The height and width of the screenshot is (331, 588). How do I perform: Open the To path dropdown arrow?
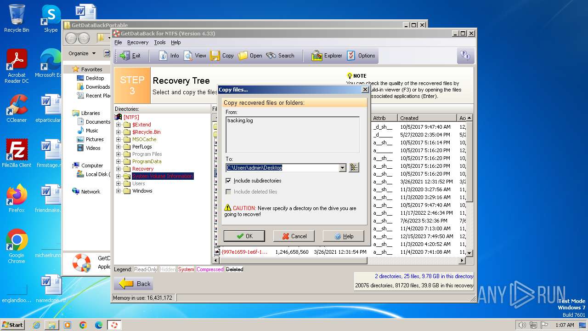[342, 168]
